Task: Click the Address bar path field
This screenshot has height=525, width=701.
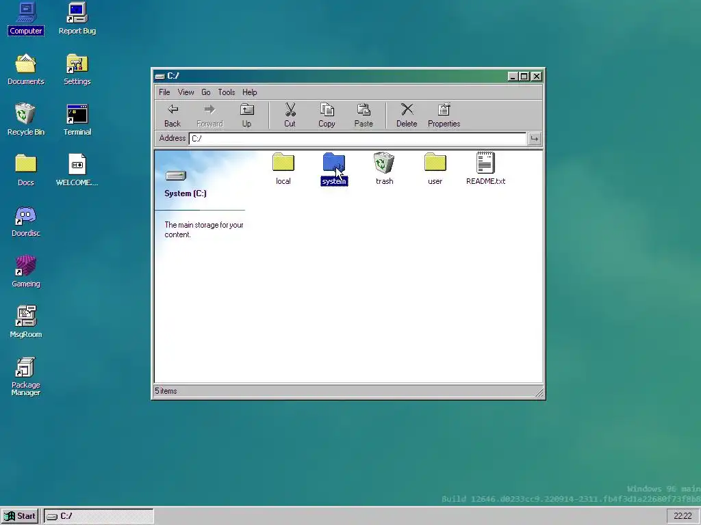Action: click(357, 138)
